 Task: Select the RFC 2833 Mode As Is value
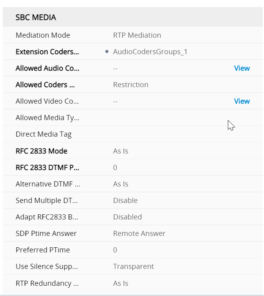[121, 151]
